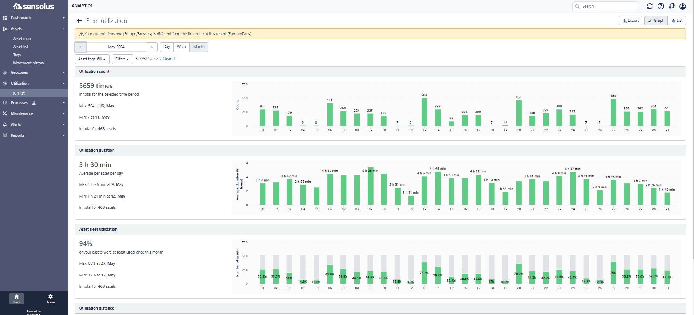The width and height of the screenshot is (694, 315).
Task: Select the Month view
Action: (x=199, y=47)
